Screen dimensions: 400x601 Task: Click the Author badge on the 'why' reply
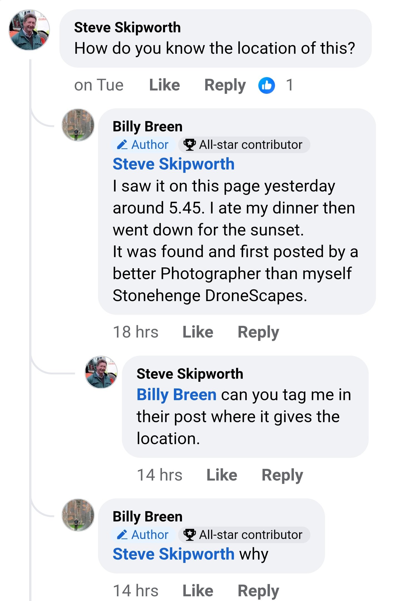pos(143,535)
